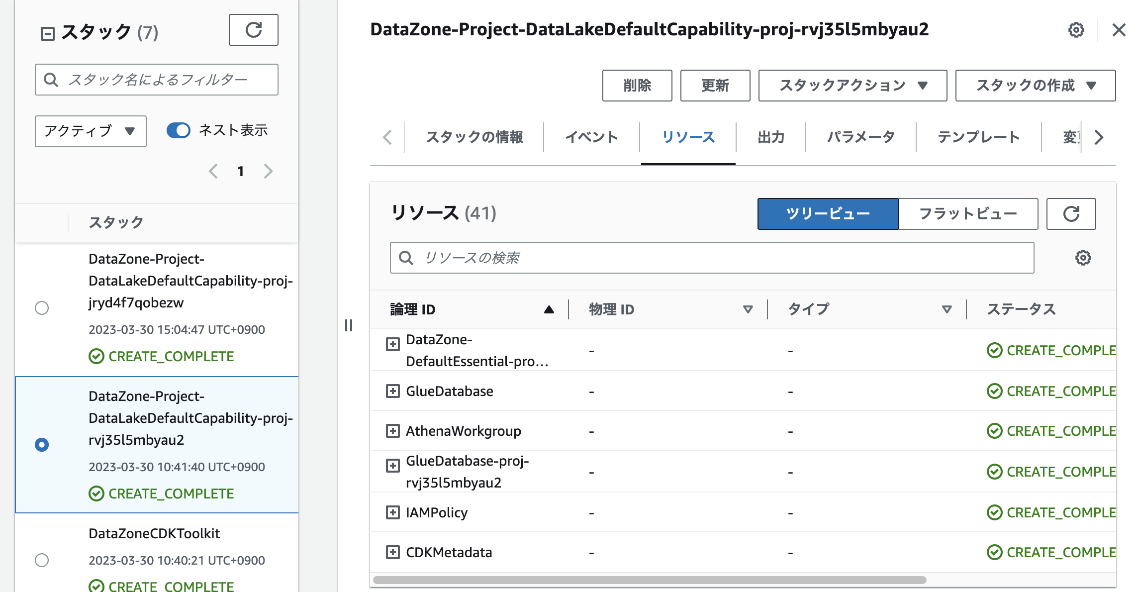Click CREATE_COMPLETE status of IAMPolicy row
The width and height of the screenshot is (1137, 592).
(1051, 512)
